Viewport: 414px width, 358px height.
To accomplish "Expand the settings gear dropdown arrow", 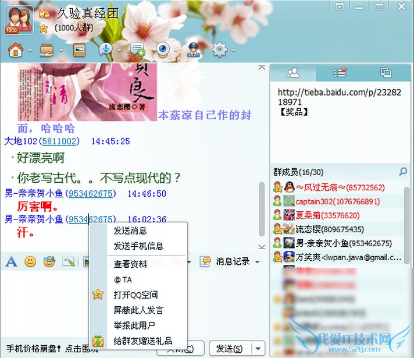I will click(233, 50).
